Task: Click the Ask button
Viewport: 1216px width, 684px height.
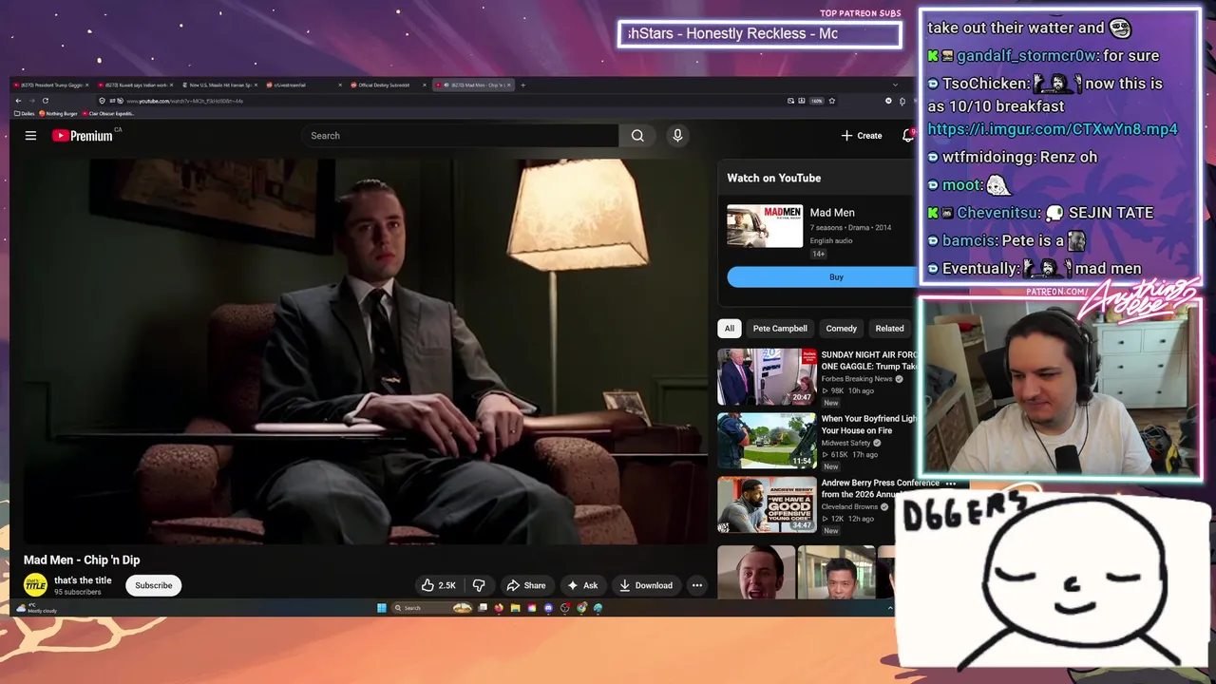Action: point(582,585)
